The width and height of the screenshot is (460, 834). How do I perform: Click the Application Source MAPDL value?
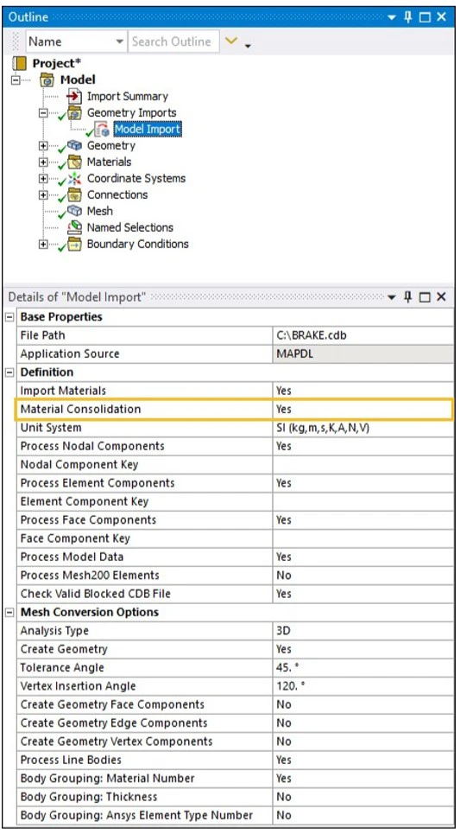362,353
